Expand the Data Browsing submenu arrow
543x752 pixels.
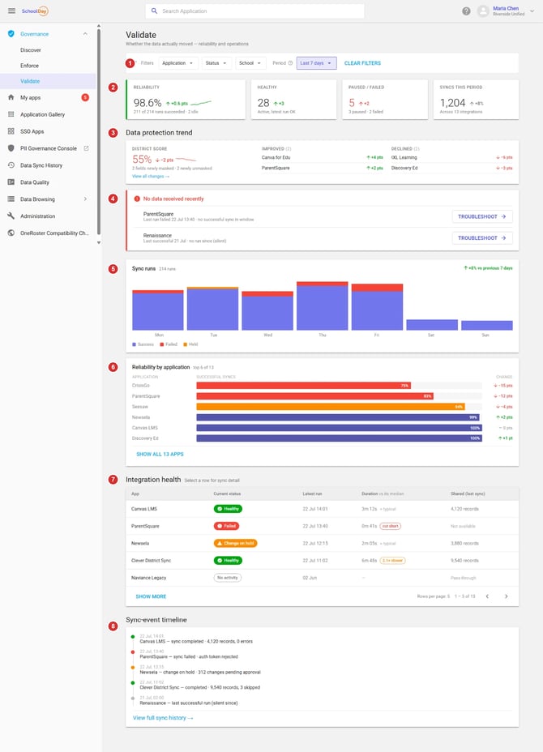(85, 199)
